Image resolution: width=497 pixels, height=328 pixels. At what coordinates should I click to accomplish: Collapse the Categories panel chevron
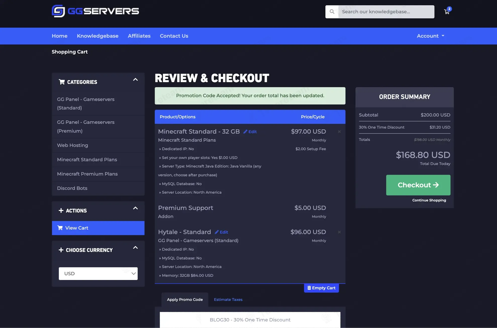[135, 80]
